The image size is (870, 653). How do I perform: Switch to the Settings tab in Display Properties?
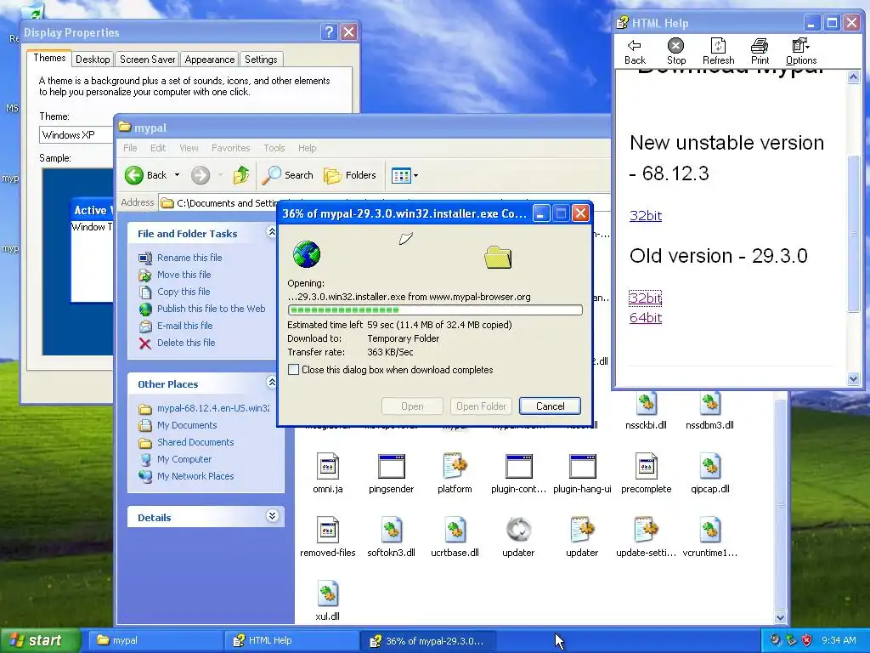pyautogui.click(x=261, y=60)
